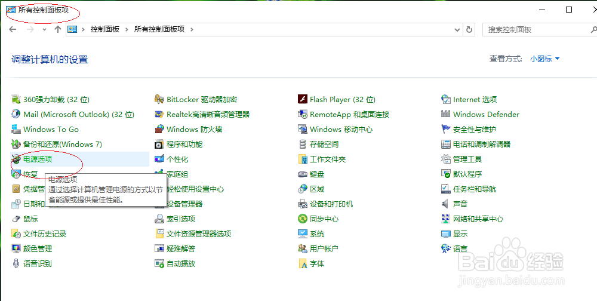This screenshot has height=301, width=597.
Task: Go up one level with the up arrow
Action: pyautogui.click(x=58, y=29)
